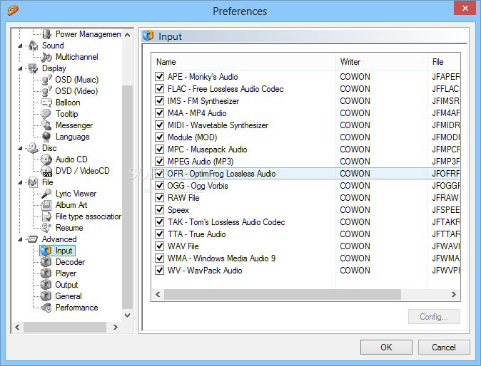The width and height of the screenshot is (481, 366).
Task: Uncheck FLAC - Free Lossless Audio Codec
Action: click(160, 89)
